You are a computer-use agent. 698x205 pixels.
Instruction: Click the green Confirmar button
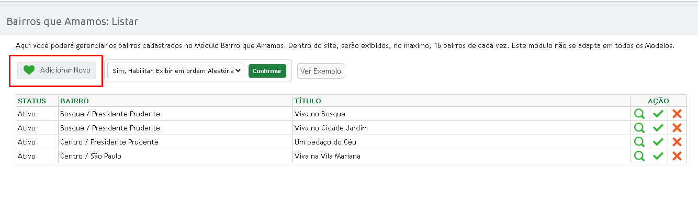tap(267, 71)
